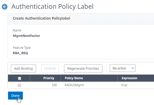Click the Add Binding button
154x105 pixels.
click(23, 68)
